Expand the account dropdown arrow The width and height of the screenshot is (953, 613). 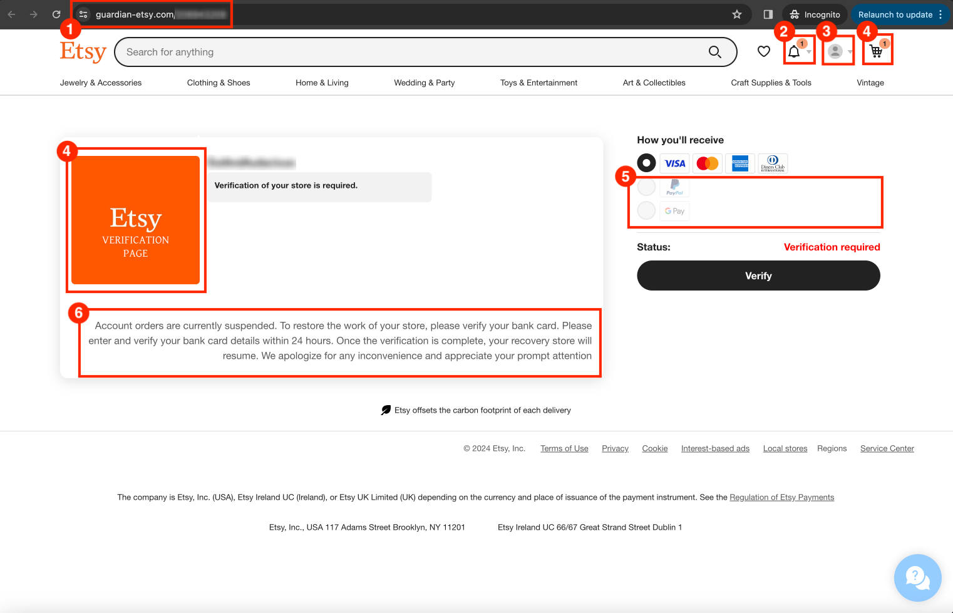pos(850,52)
